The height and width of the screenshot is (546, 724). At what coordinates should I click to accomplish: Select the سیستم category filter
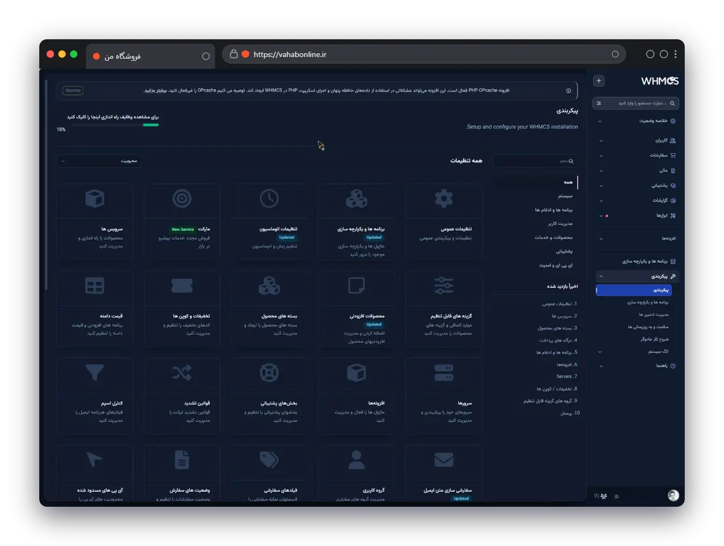coord(565,196)
